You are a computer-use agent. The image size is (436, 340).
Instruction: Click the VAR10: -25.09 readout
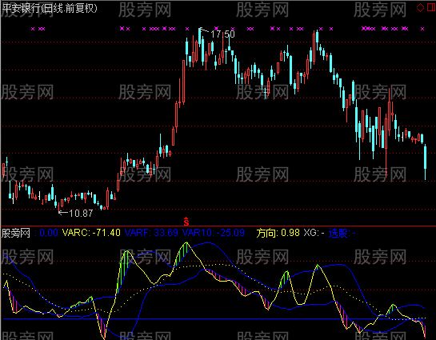pos(214,233)
